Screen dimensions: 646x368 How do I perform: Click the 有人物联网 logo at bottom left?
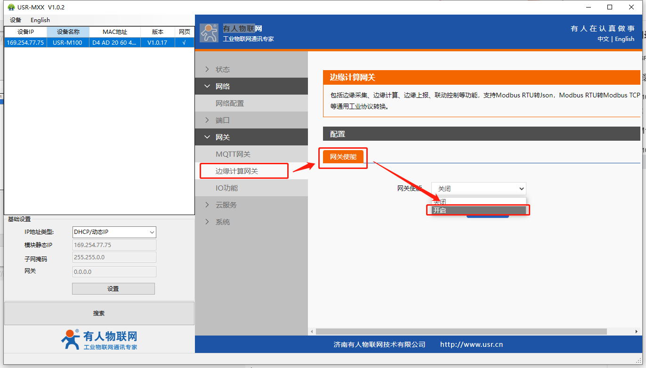(x=99, y=340)
